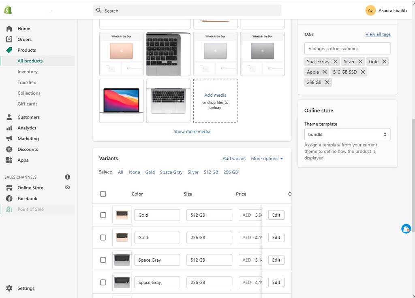The image size is (415, 298).
Task: Select 256 GB variants filter link
Action: point(231,172)
